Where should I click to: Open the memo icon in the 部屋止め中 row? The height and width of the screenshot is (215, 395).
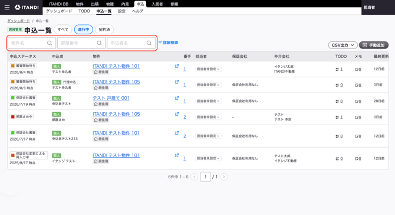pos(357,118)
